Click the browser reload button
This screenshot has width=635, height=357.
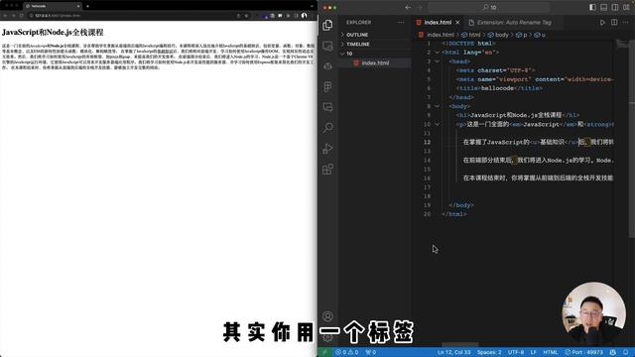[x=22, y=16]
